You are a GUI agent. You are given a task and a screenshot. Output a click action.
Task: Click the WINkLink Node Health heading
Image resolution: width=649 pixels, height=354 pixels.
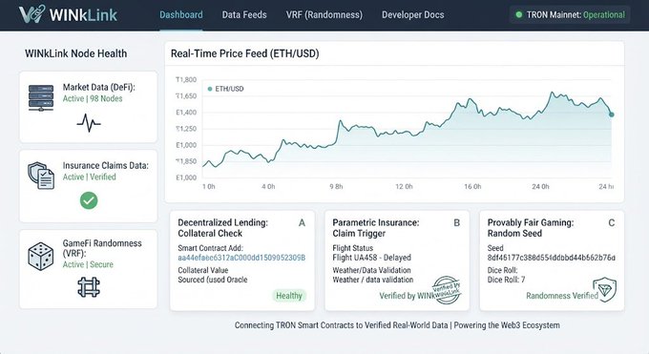coord(75,53)
